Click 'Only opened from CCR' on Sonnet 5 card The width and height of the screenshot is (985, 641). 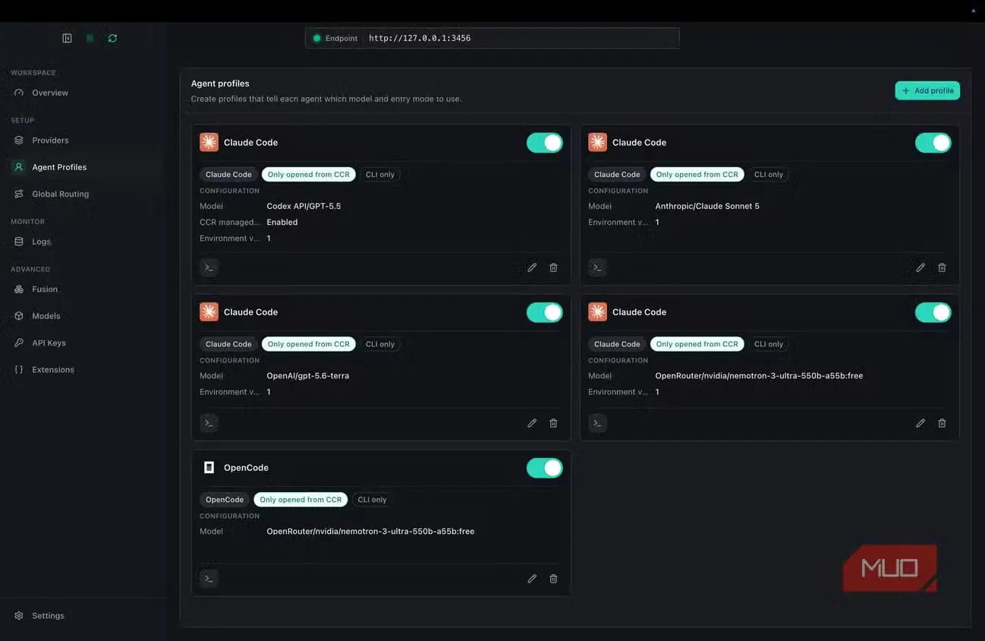click(697, 175)
